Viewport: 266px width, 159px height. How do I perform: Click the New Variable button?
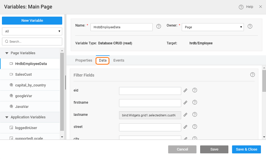[32, 20]
